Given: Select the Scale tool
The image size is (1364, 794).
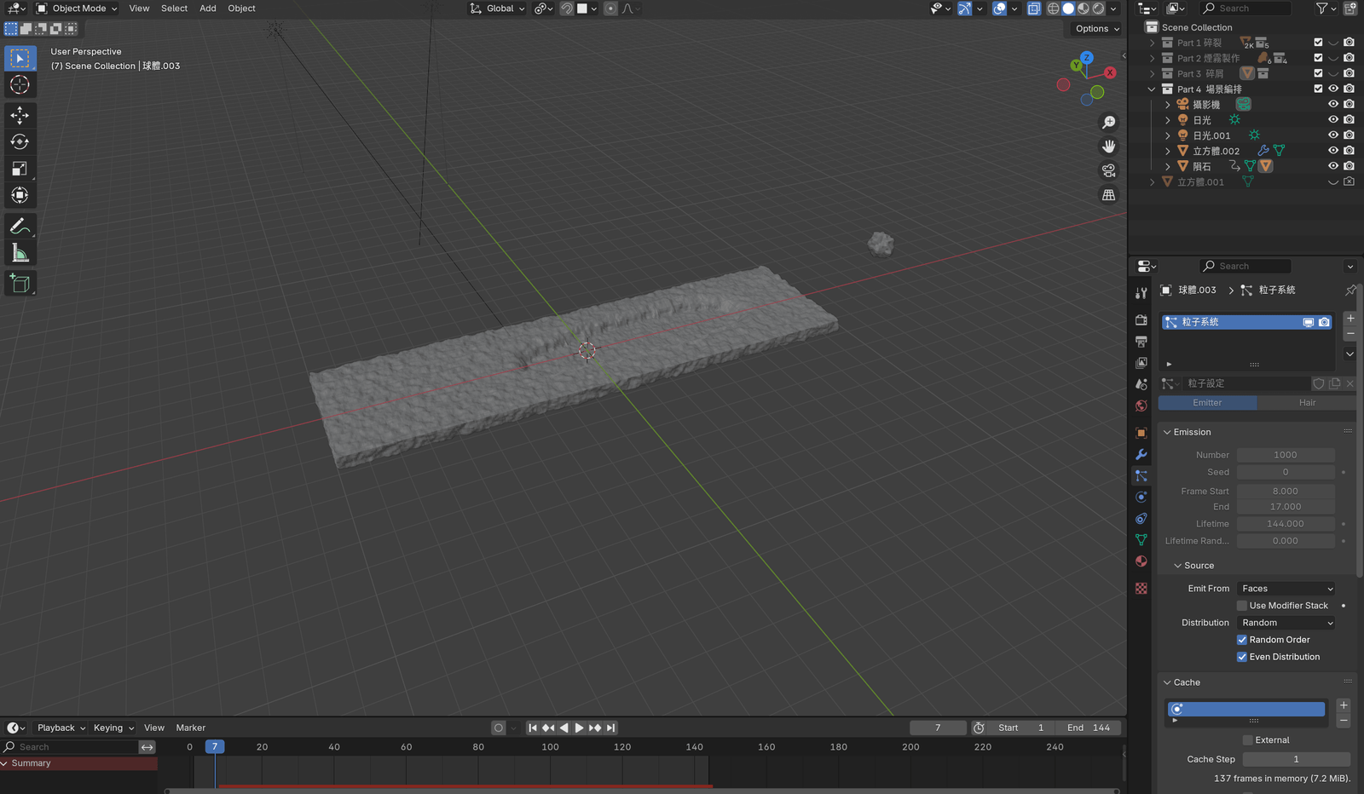Looking at the screenshot, I should [x=20, y=169].
